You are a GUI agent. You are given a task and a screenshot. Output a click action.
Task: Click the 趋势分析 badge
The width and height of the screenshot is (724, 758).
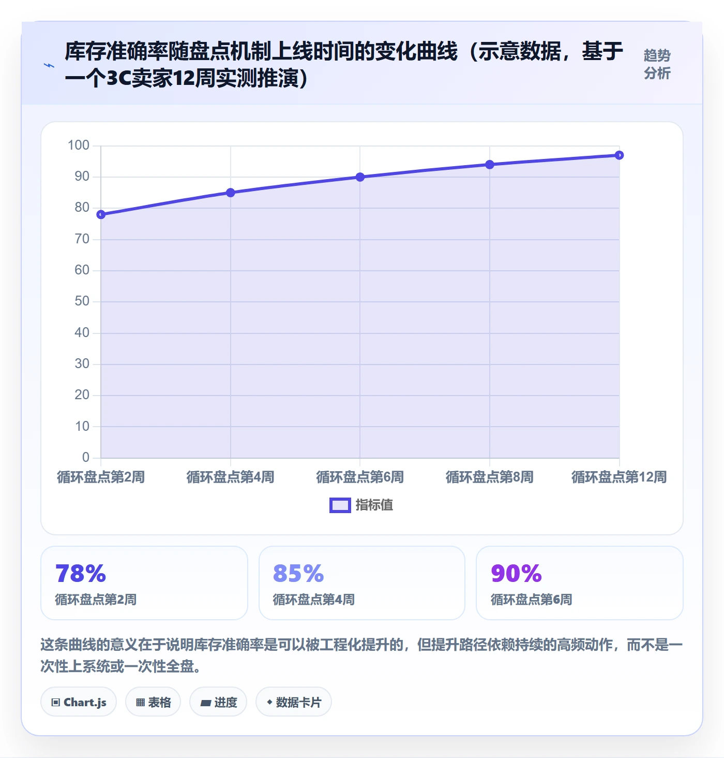tap(657, 64)
